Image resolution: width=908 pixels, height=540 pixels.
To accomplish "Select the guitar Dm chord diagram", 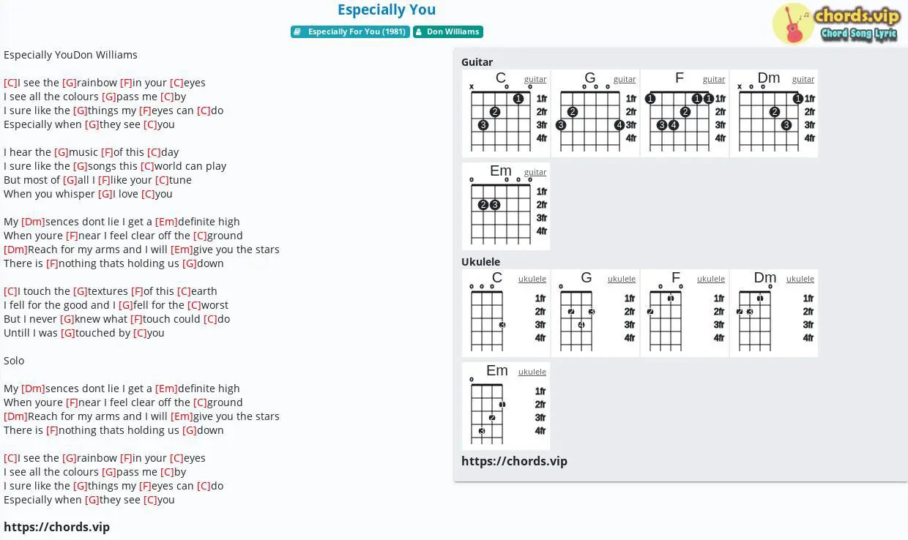I will tap(774, 113).
